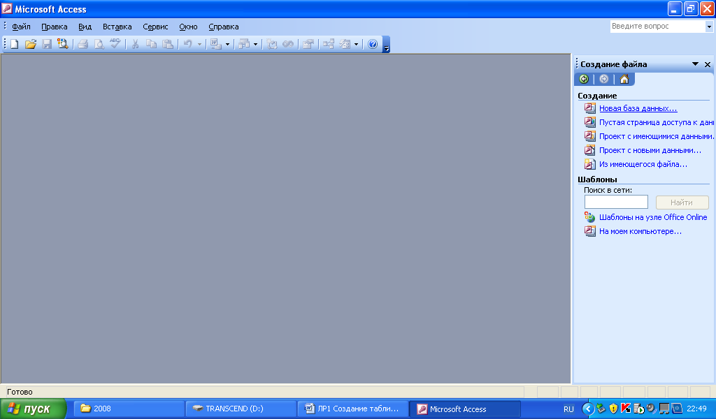Switch to TRANSCEND (D:) taskbar button
This screenshot has width=716, height=419.
(x=241, y=409)
